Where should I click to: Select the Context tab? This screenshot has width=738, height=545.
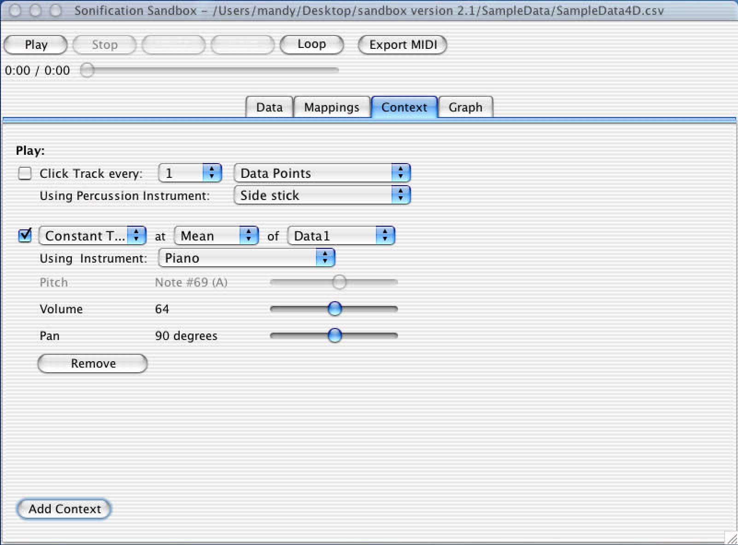click(404, 107)
